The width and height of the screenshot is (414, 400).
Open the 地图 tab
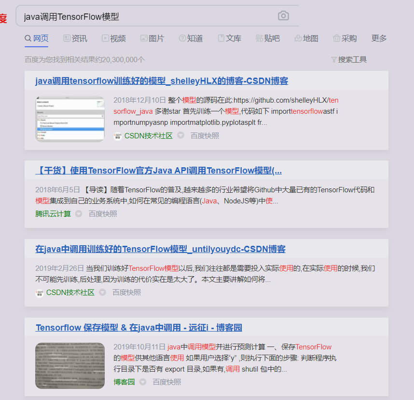coord(306,39)
